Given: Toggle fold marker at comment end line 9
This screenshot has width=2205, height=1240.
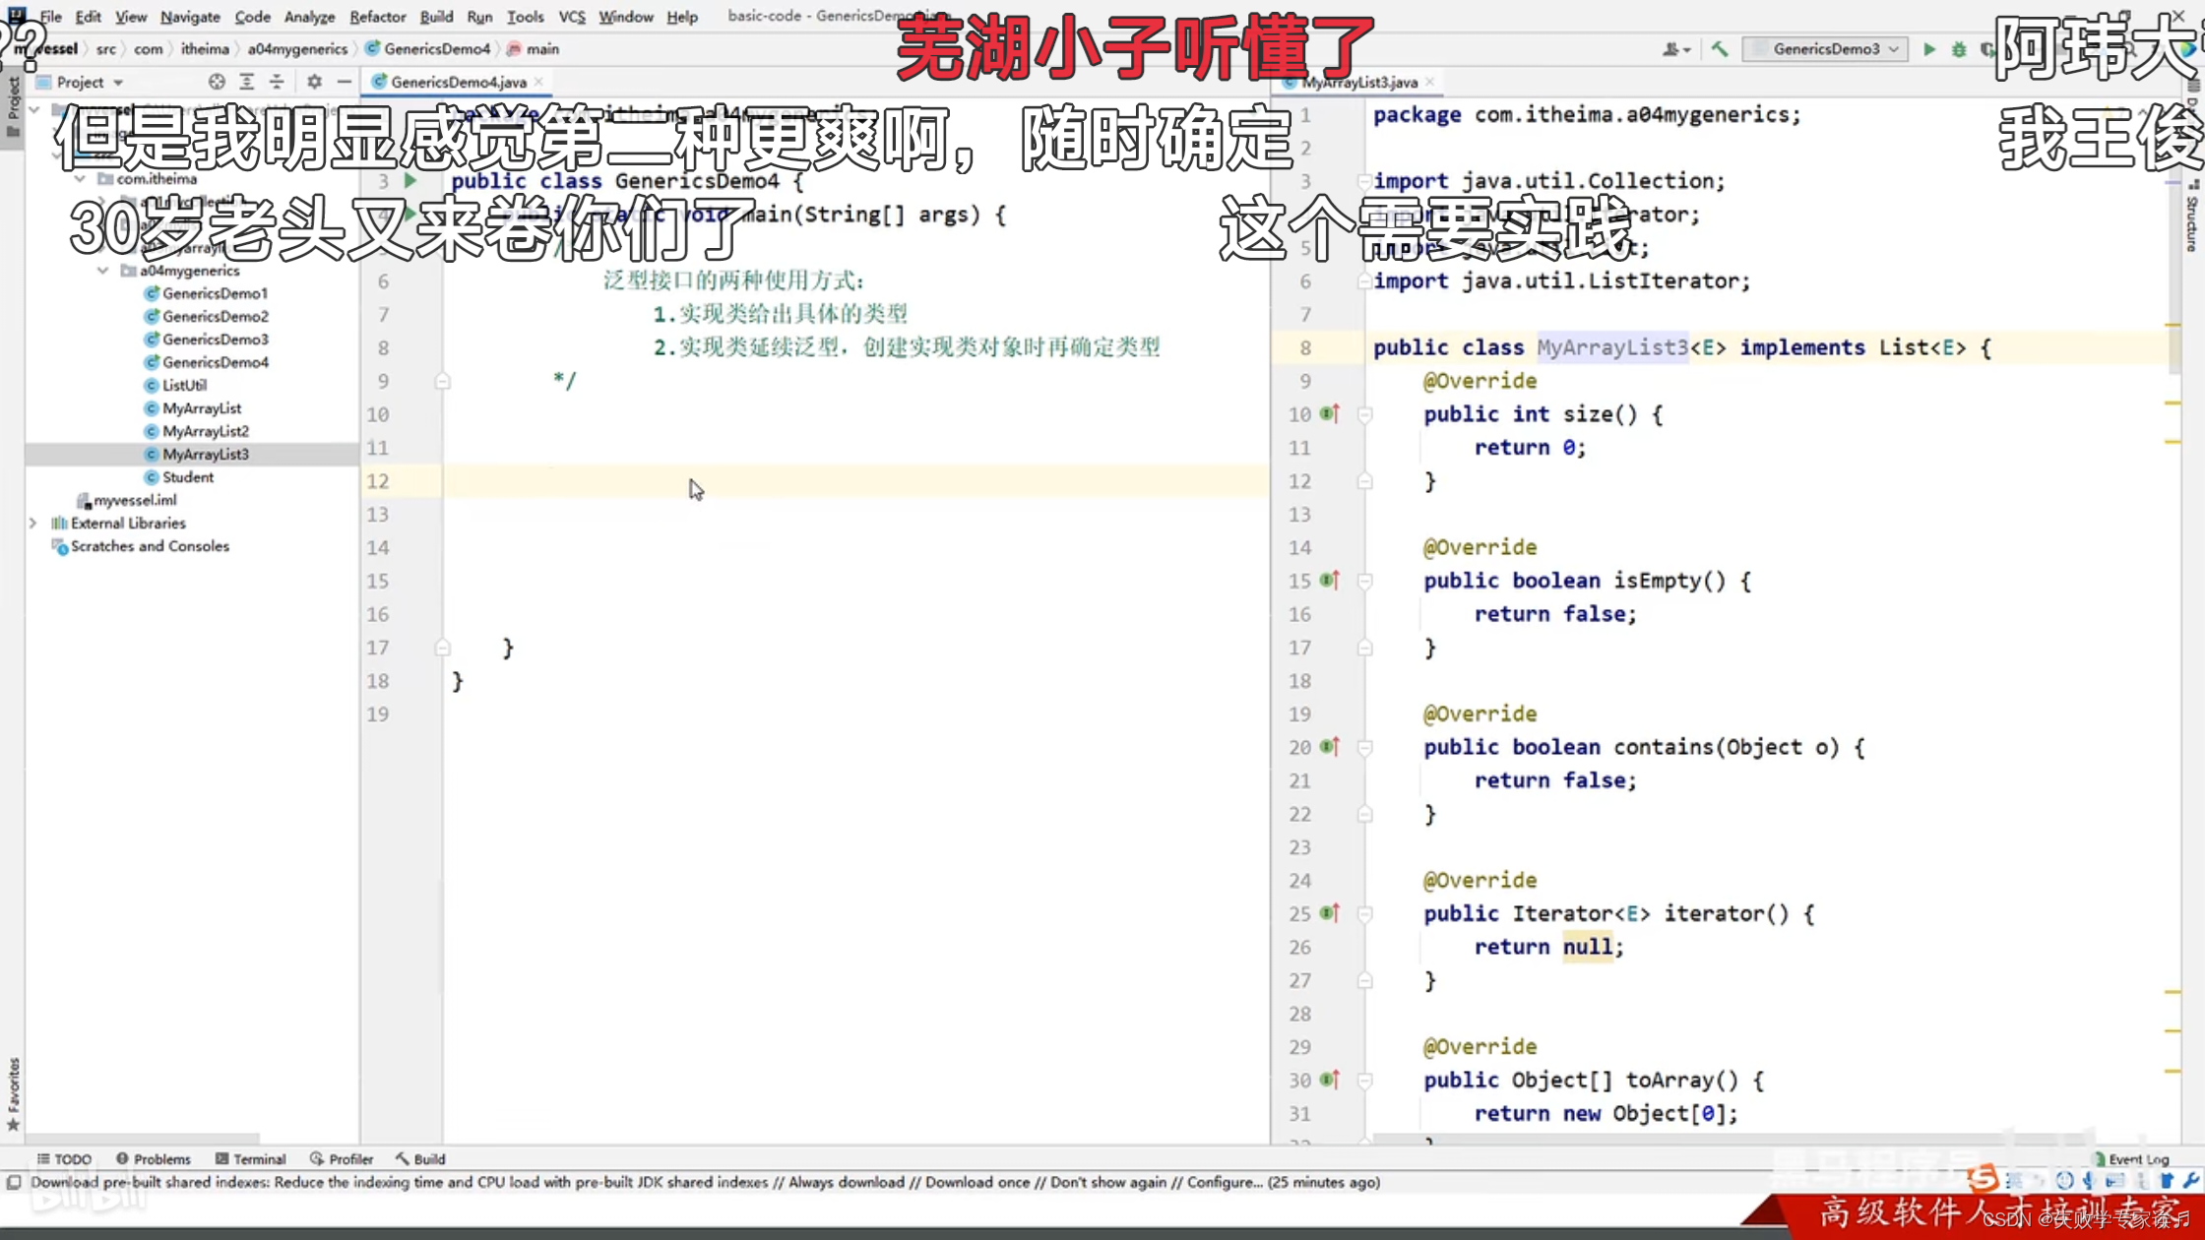Looking at the screenshot, I should click(442, 381).
